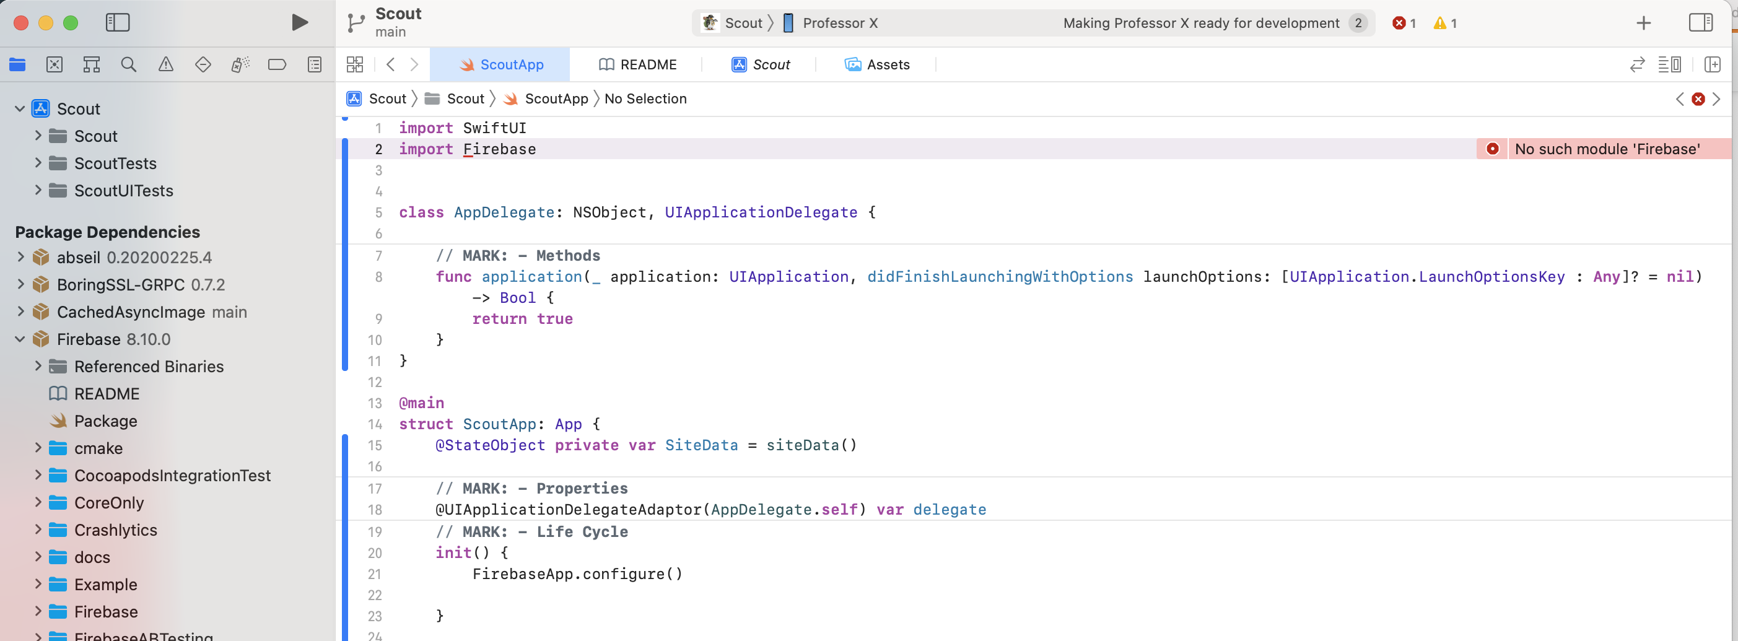Expand the CachedAsyncImage package
Viewport: 1738px width, 641px height.
tap(20, 311)
